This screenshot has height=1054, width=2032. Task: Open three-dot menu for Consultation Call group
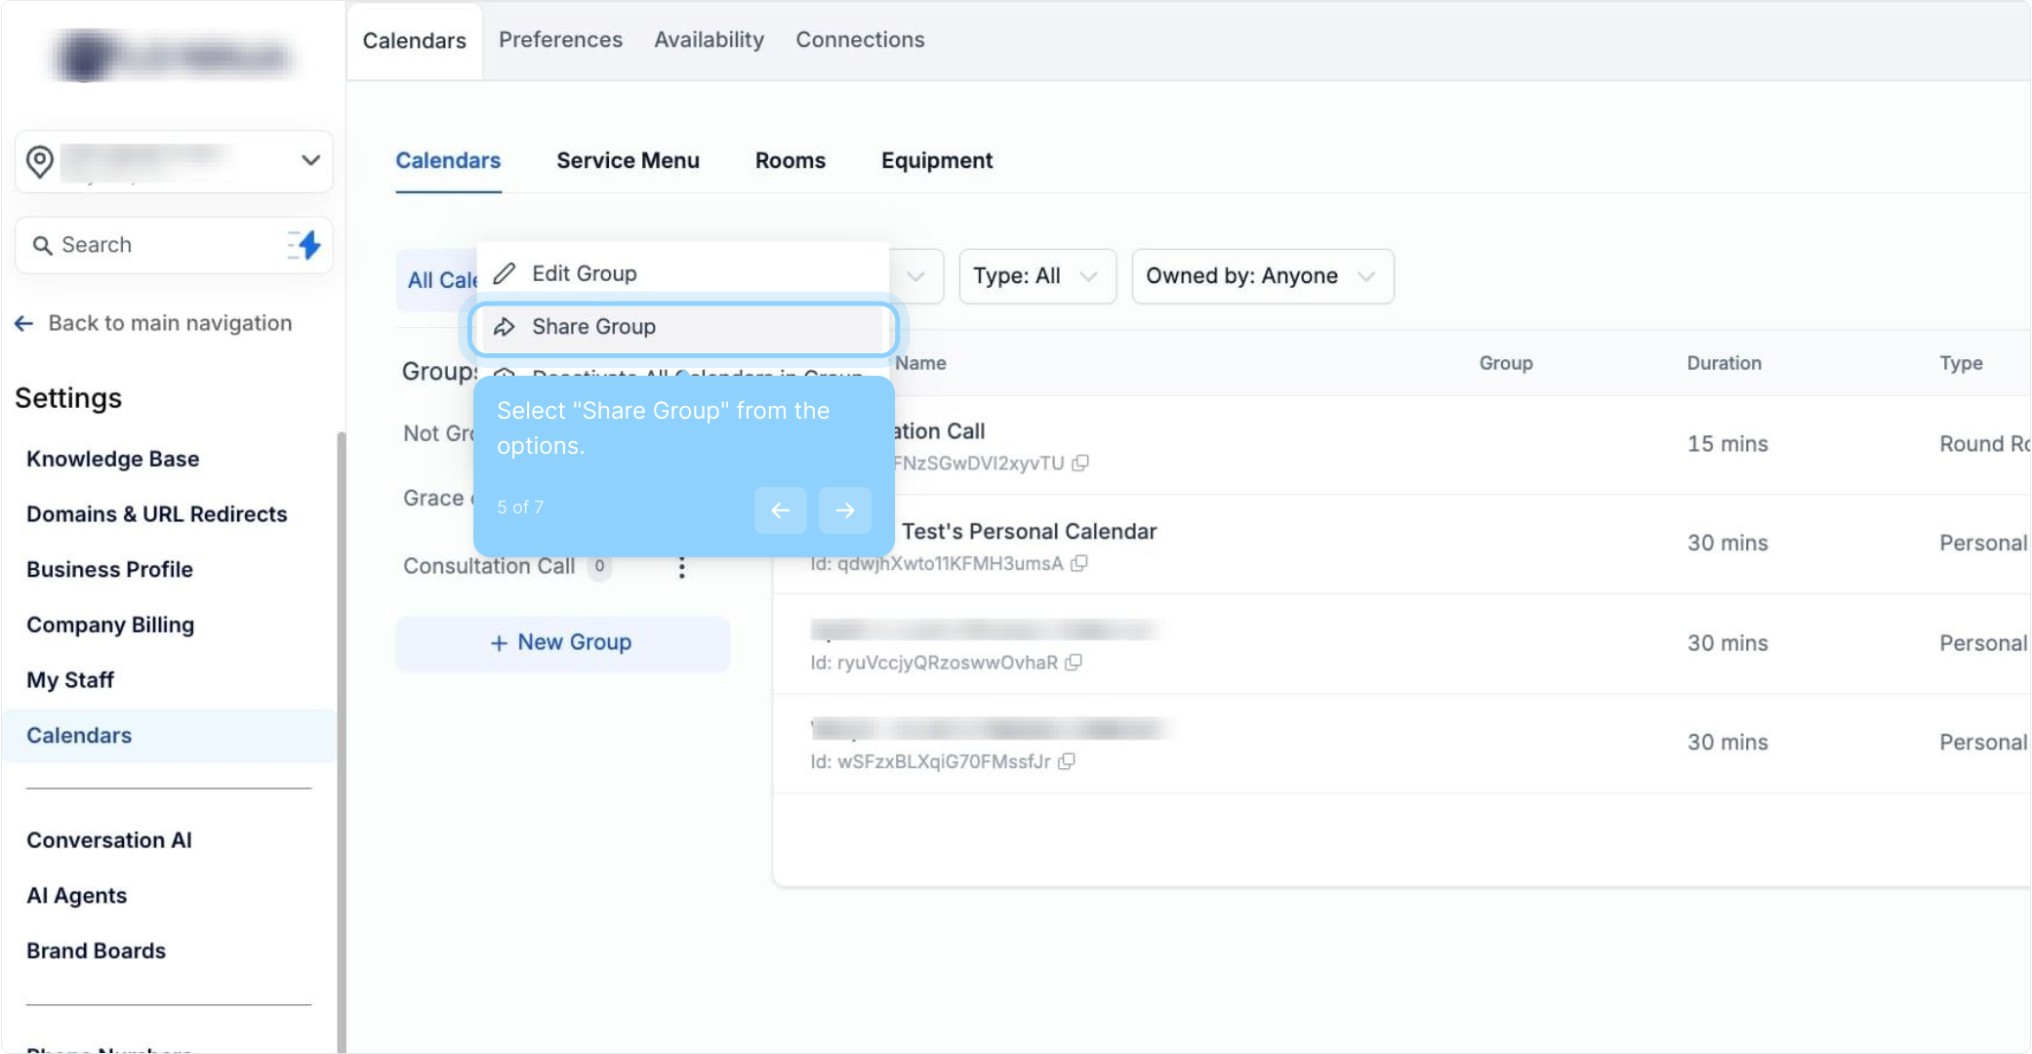[681, 567]
